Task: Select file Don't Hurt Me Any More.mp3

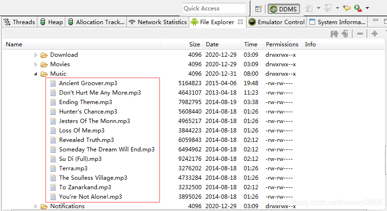Action: tap(100, 93)
